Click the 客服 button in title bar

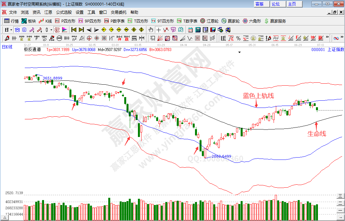pyautogui.click(x=260, y=4)
